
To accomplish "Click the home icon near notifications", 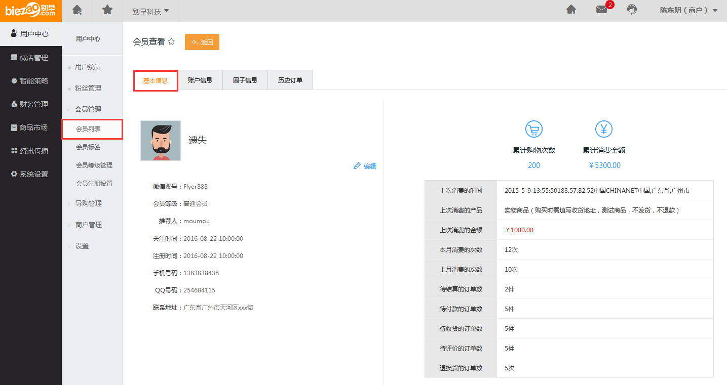I will [571, 10].
